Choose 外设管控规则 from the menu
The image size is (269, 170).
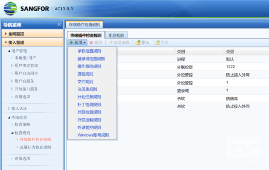pos(89,128)
